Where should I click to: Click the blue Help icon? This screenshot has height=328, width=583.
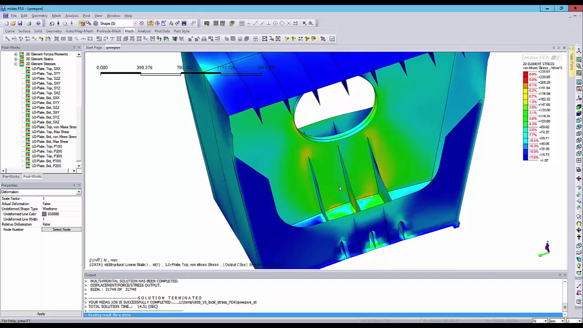(x=38, y=23)
